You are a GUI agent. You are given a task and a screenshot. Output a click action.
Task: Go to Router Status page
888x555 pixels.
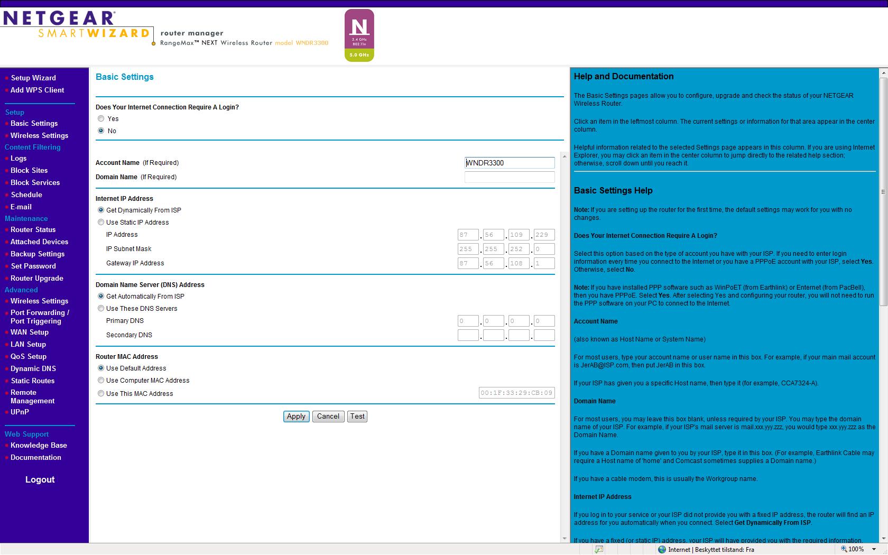point(33,229)
